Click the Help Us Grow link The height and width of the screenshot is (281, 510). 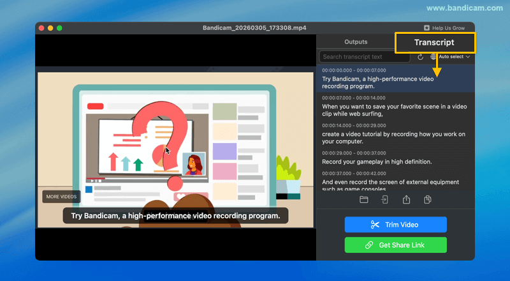coord(449,28)
